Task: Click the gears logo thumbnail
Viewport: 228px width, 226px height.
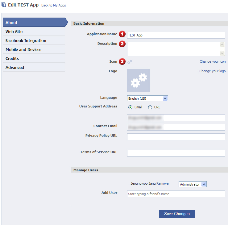Action: pos(139,80)
